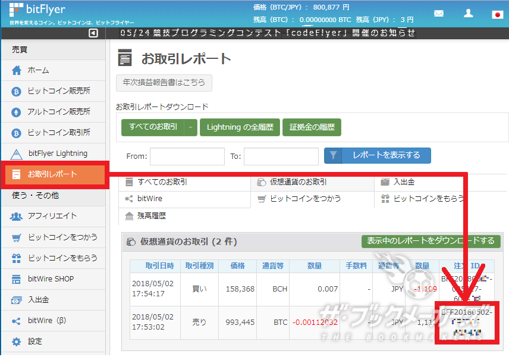
Task: Open ホーム in the sidebar
Action: [x=54, y=70]
